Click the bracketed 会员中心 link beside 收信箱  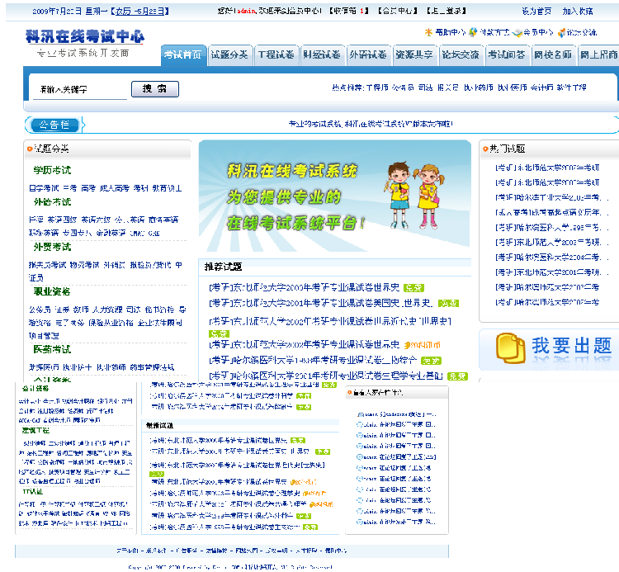(x=398, y=11)
